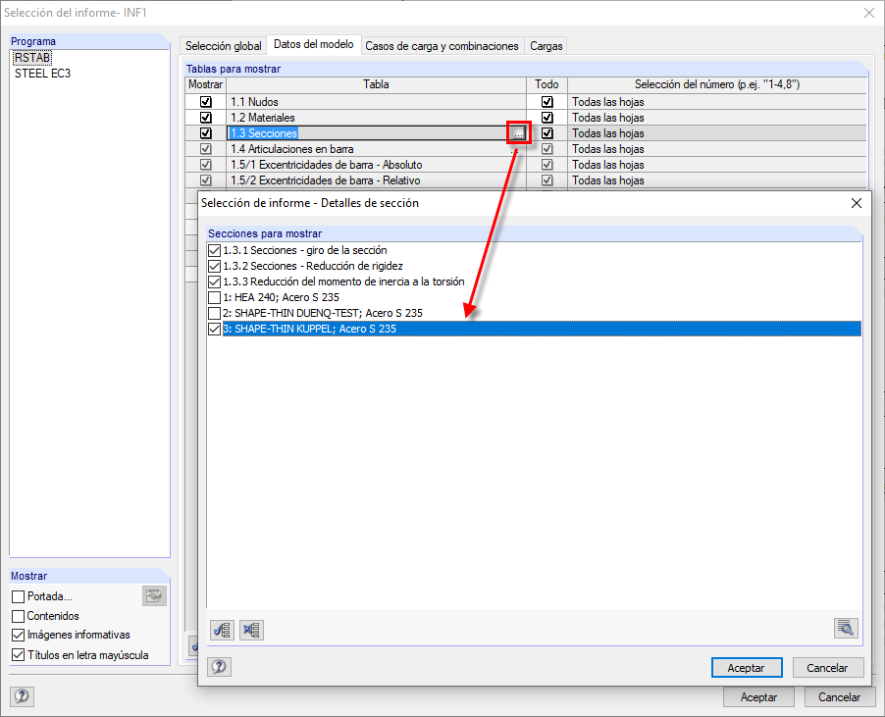The height and width of the screenshot is (717, 885).
Task: Enable the Contenidos checkbox
Action: (18, 616)
